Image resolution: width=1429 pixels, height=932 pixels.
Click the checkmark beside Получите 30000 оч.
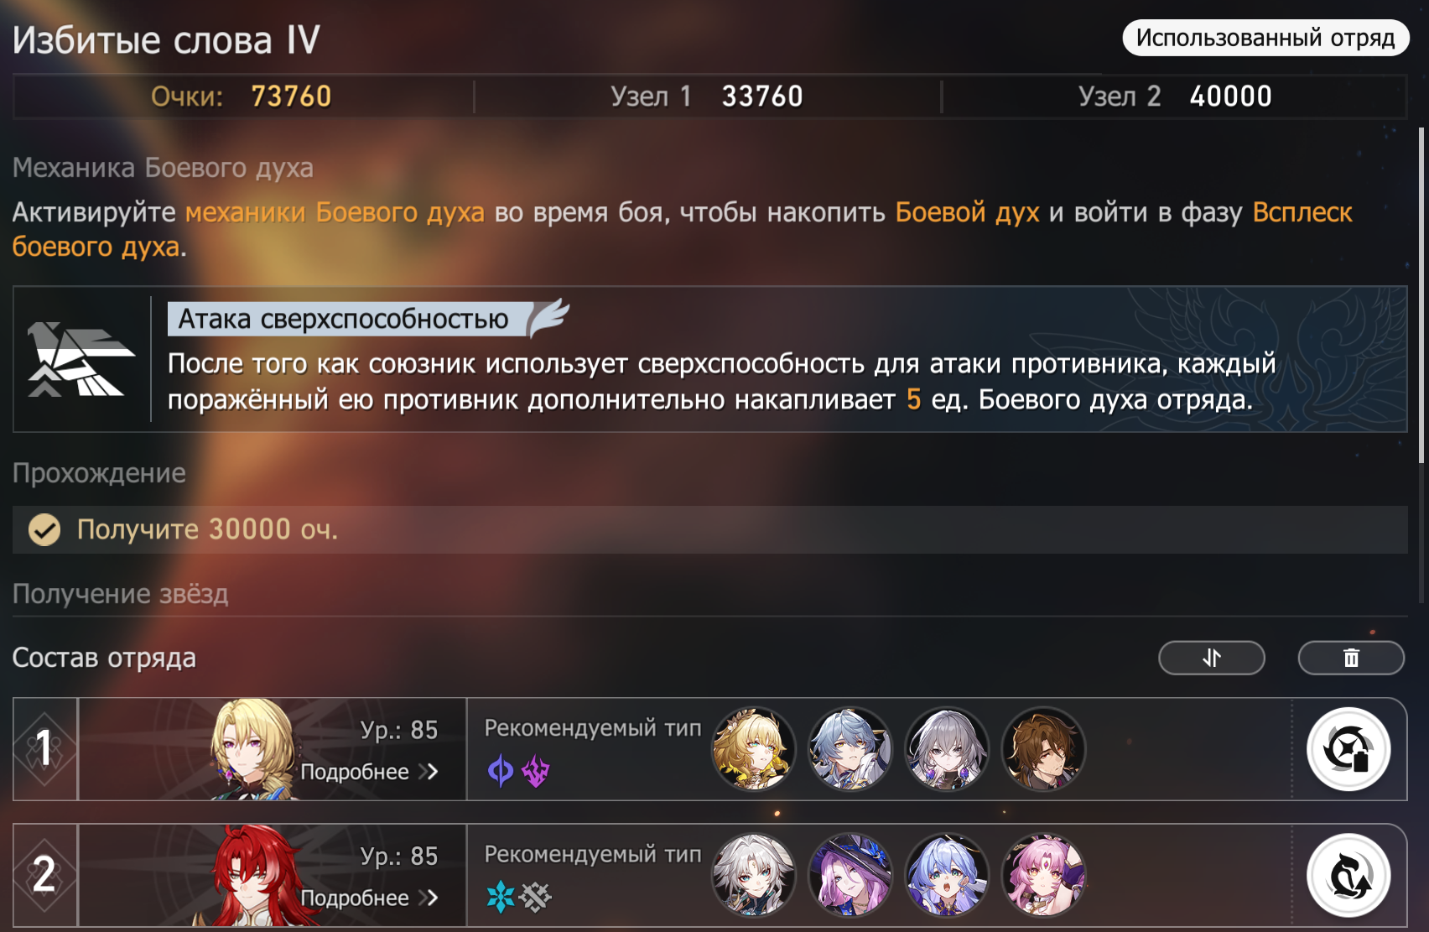coord(44,529)
